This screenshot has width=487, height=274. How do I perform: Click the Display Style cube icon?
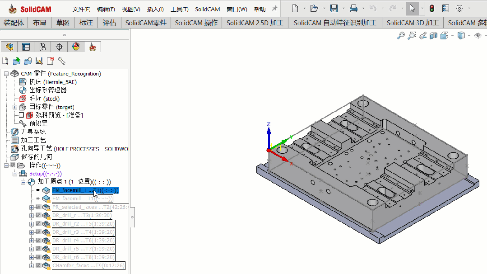click(461, 36)
